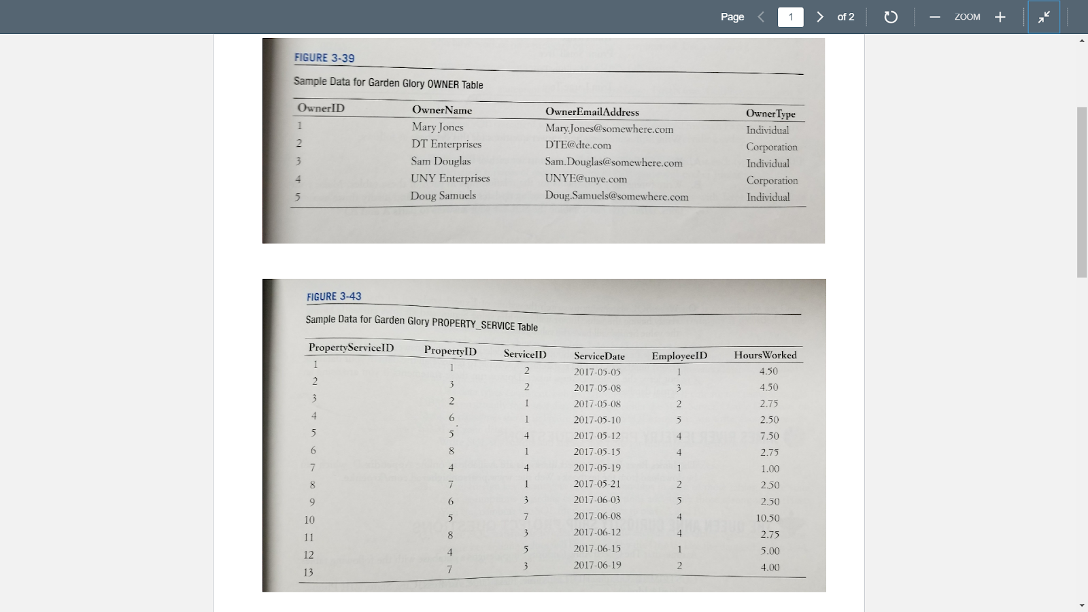
Task: Toggle fit-to-screen view mode
Action: pos(1044,16)
